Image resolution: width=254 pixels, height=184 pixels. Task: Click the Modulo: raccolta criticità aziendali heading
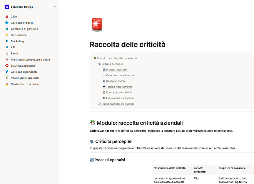click(x=140, y=123)
